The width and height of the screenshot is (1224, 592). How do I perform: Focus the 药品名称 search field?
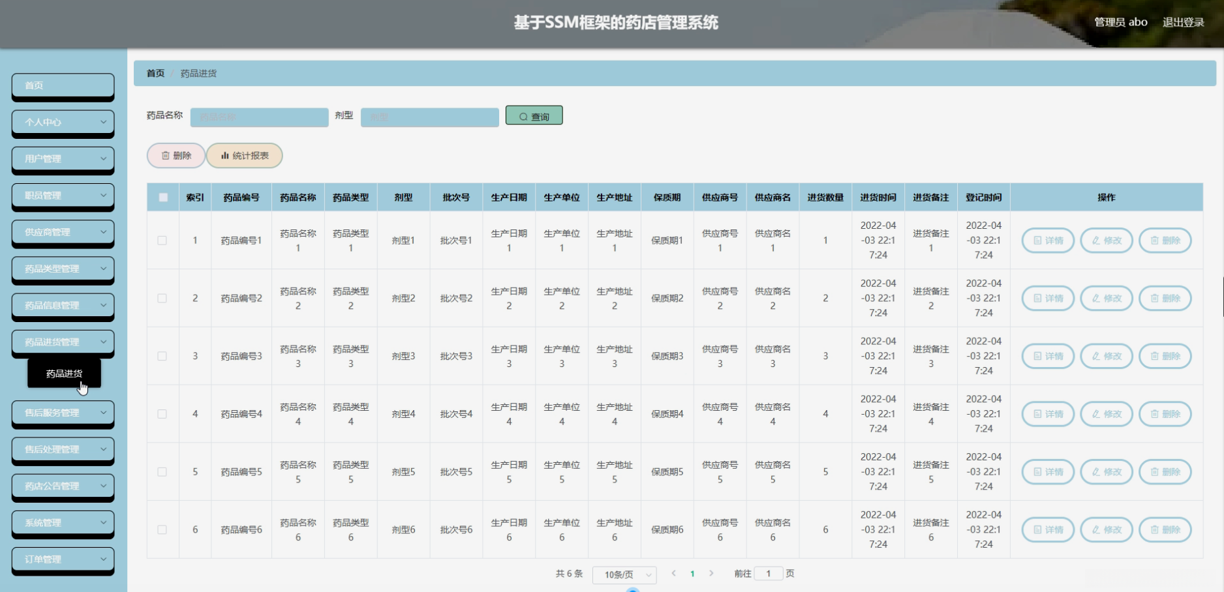click(260, 117)
